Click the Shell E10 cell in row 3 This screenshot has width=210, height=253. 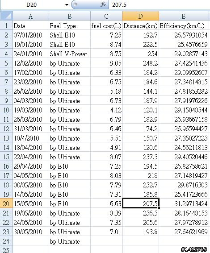click(69, 44)
